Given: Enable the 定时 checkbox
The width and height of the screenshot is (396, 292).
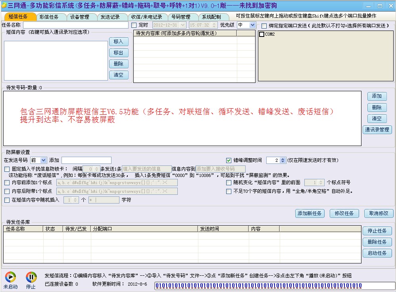Looking at the screenshot, I should tap(134, 25).
